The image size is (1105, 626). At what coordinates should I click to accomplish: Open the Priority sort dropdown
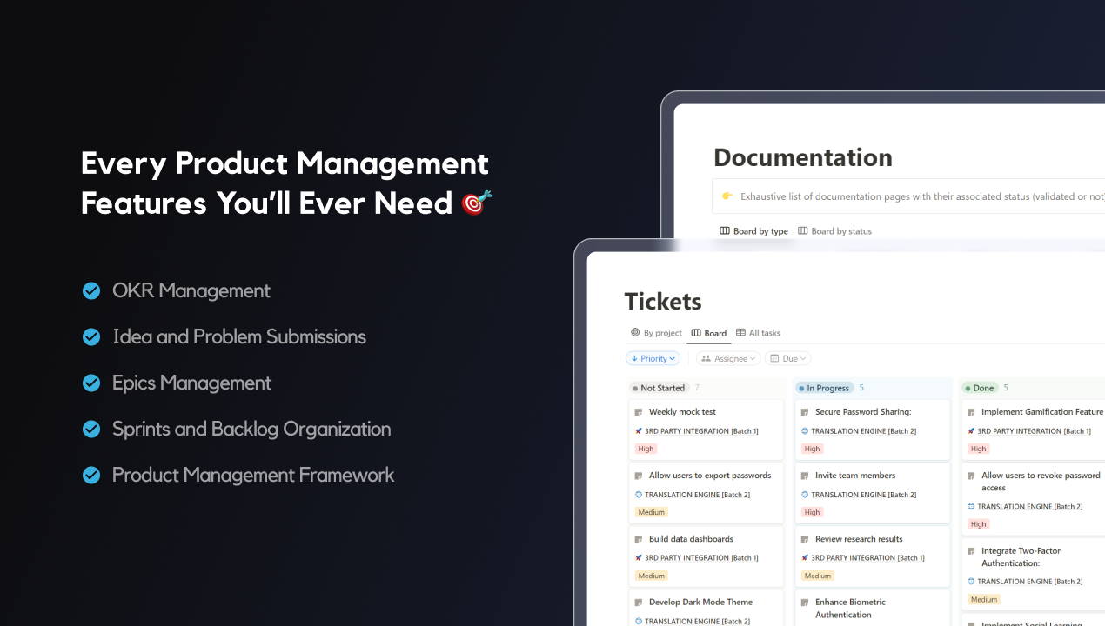653,358
